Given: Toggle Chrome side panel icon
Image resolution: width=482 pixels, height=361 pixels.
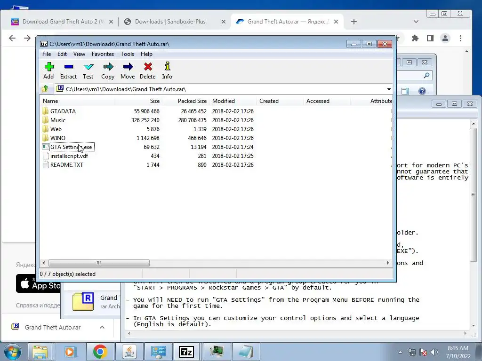Looking at the screenshot, I should [x=430, y=38].
